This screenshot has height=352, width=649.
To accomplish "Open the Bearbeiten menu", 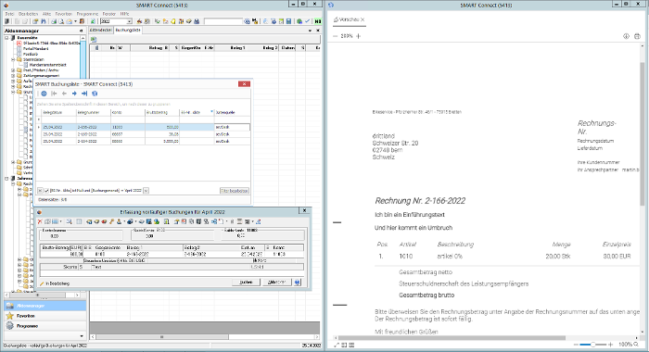I will [x=28, y=14].
